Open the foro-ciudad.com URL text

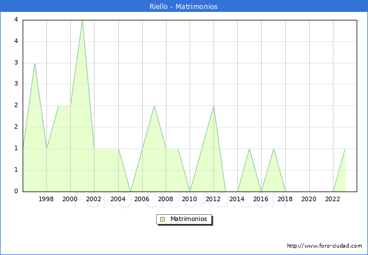click(x=324, y=246)
